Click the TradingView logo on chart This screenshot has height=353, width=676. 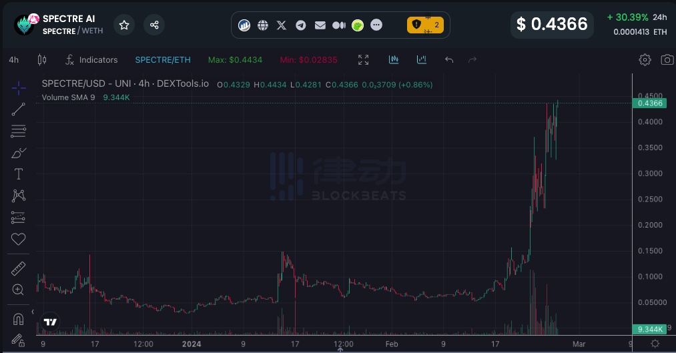point(50,322)
